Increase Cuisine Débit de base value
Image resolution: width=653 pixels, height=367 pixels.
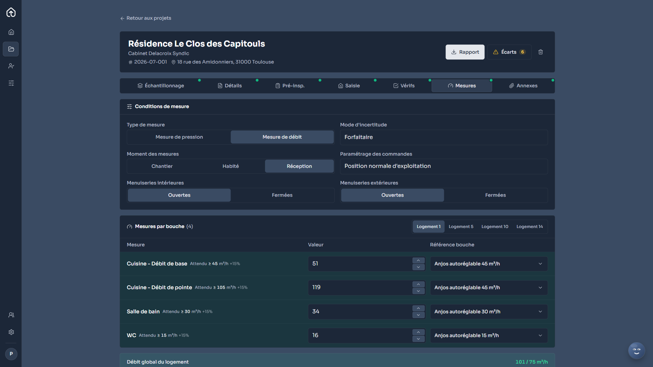418,261
